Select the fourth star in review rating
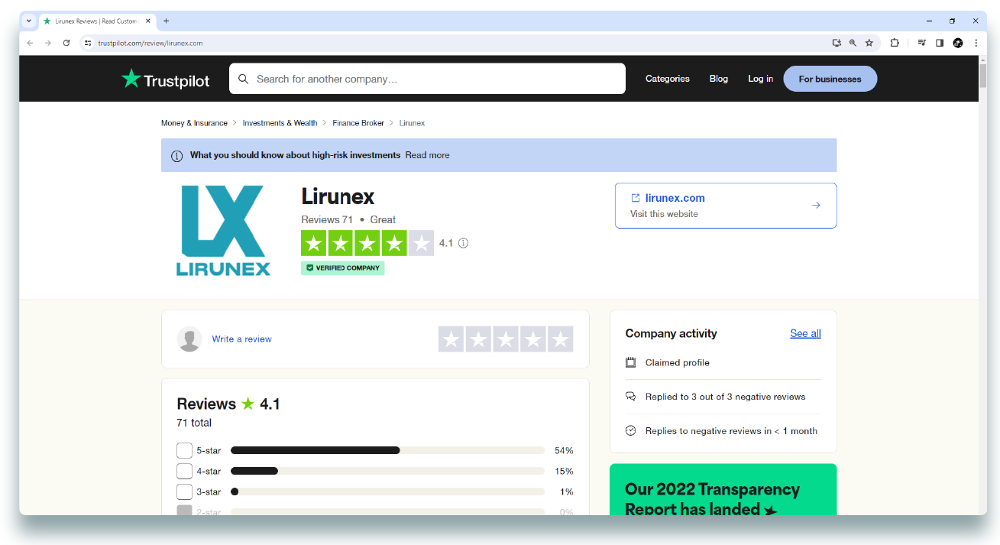The height and width of the screenshot is (545, 1000). (x=533, y=339)
